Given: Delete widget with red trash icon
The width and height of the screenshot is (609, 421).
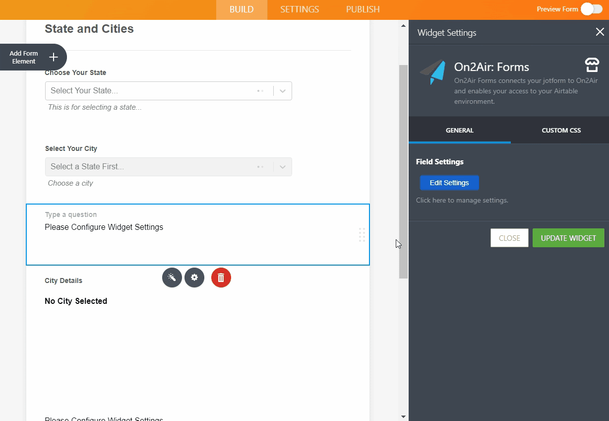Looking at the screenshot, I should (221, 278).
